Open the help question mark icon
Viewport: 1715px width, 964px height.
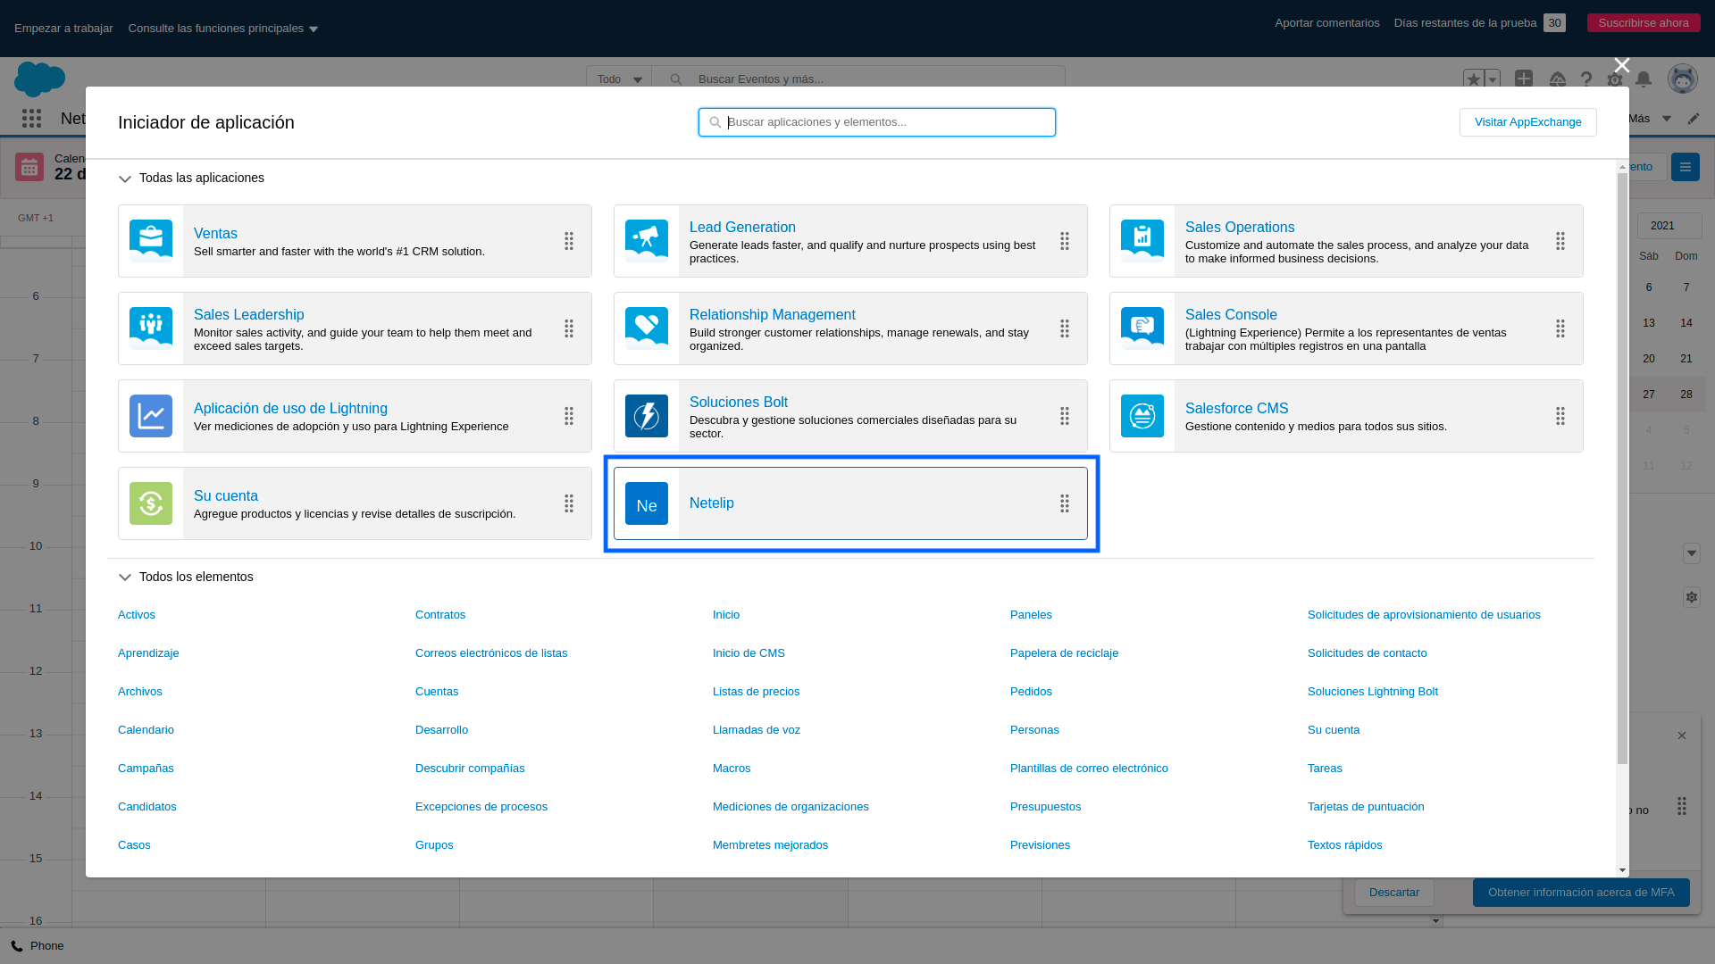[x=1586, y=79]
